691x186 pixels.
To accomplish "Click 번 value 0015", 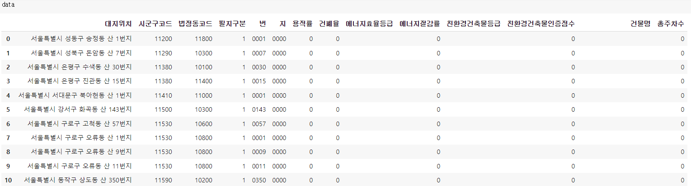I will click(259, 81).
